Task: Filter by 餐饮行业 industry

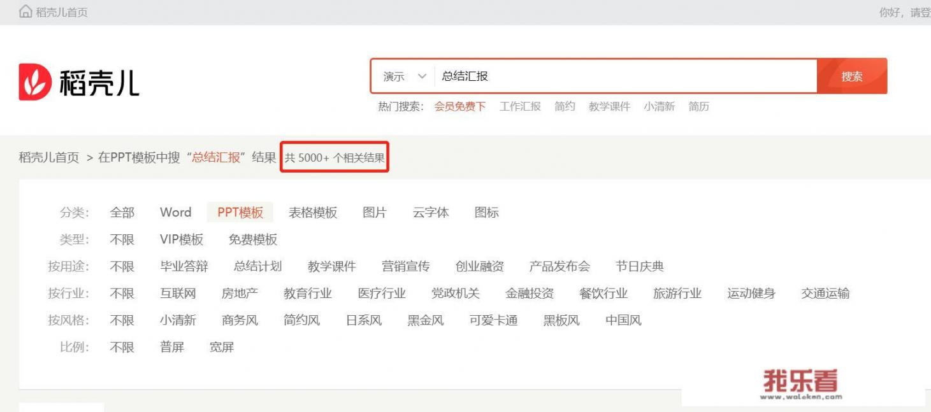Action: click(x=603, y=294)
